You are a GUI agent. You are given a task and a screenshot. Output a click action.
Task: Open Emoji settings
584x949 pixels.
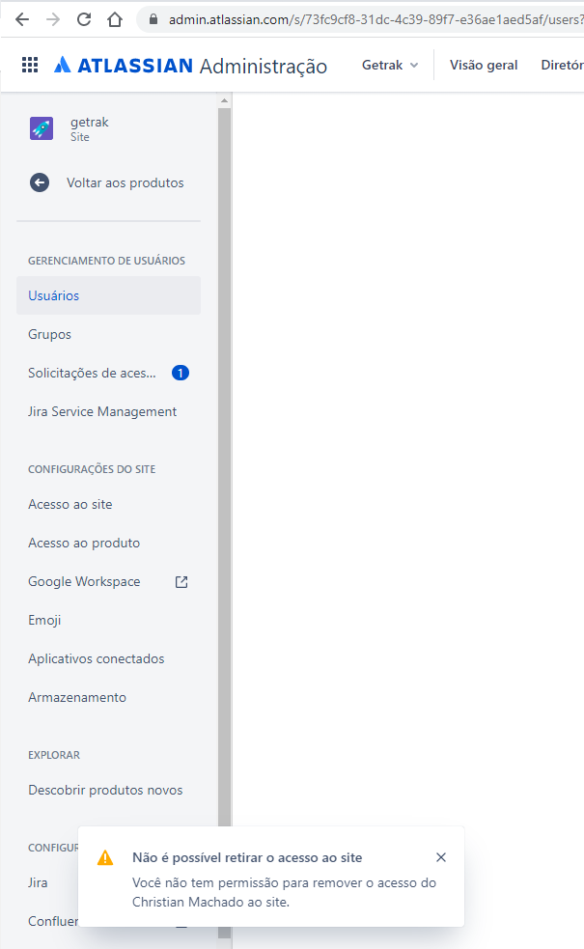tap(108, 621)
